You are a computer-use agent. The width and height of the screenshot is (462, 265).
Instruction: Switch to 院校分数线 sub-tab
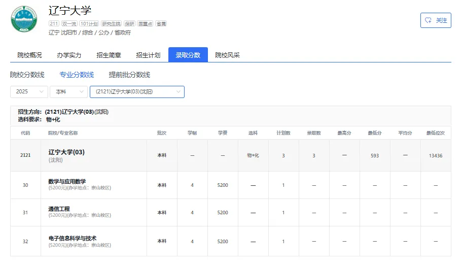27,75
